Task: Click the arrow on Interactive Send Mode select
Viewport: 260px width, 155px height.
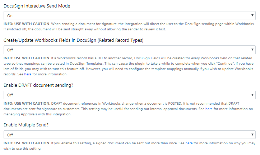Action: tap(252, 15)
